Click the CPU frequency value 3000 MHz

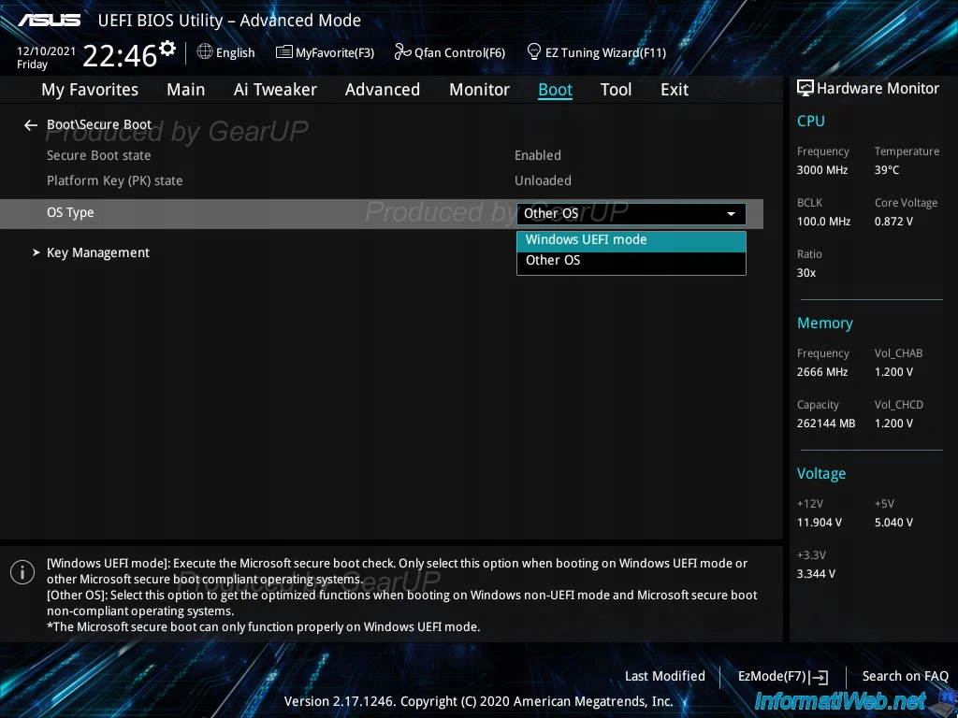coord(822,170)
